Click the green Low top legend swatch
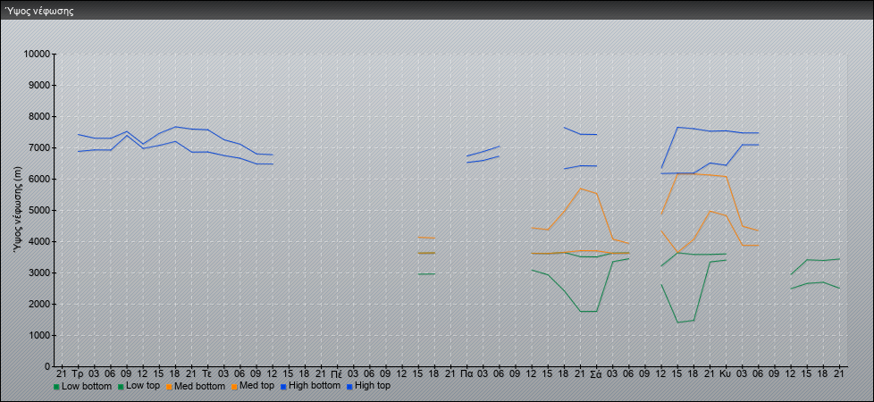This screenshot has width=874, height=402. click(x=121, y=386)
